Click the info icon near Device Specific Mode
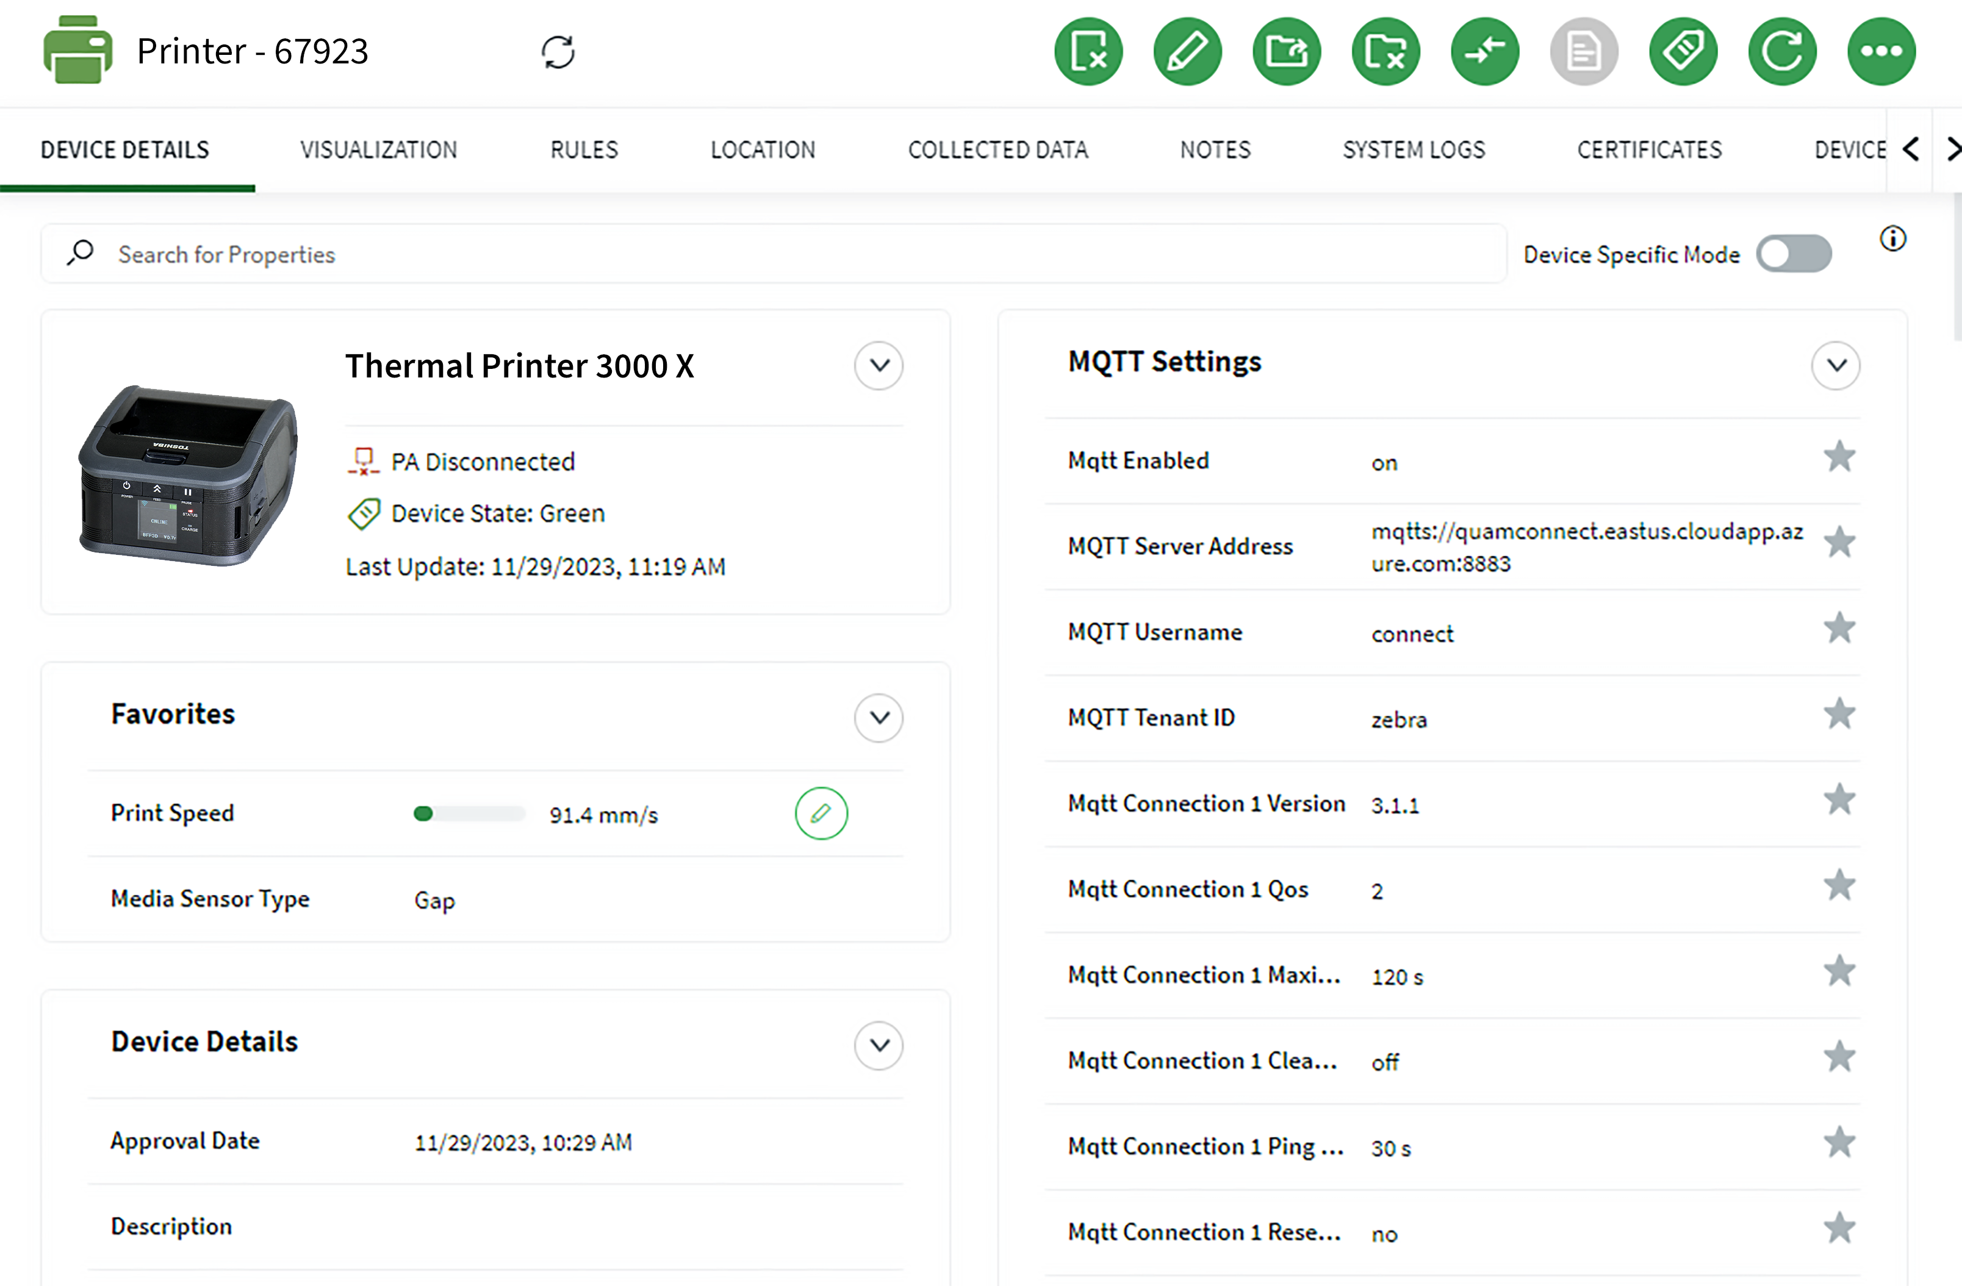1962x1286 pixels. 1892,238
